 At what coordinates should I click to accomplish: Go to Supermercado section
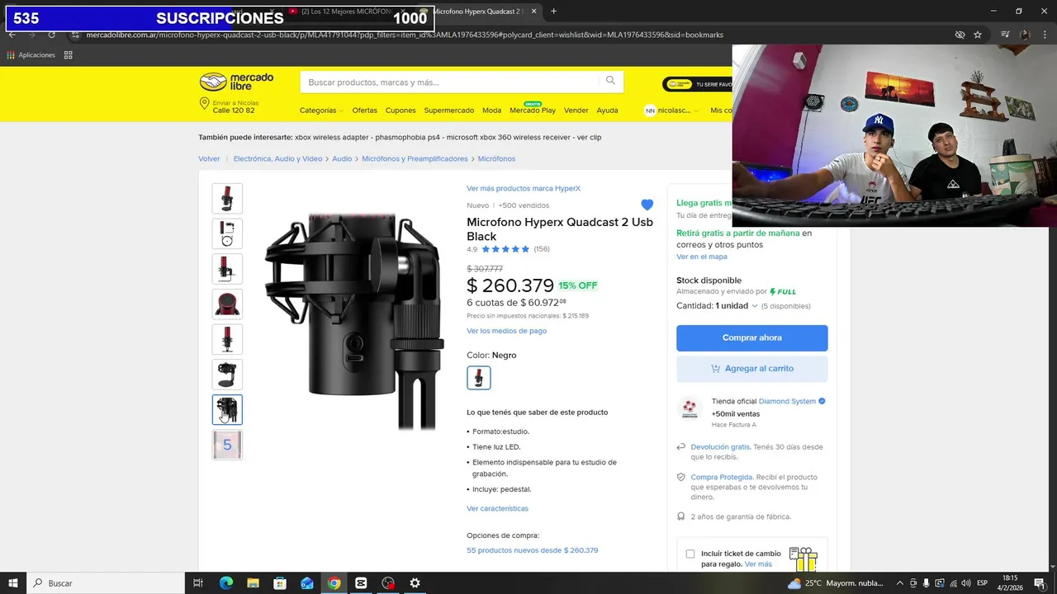pyautogui.click(x=449, y=111)
